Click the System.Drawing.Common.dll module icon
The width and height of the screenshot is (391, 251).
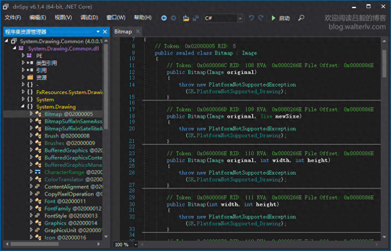pos(21,48)
